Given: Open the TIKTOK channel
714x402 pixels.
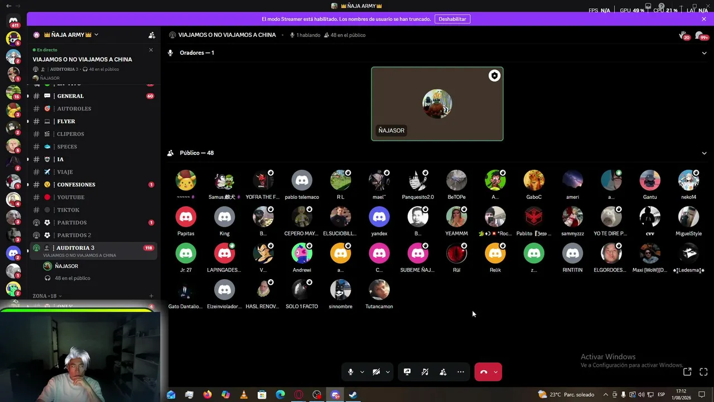Looking at the screenshot, I should coord(93,210).
